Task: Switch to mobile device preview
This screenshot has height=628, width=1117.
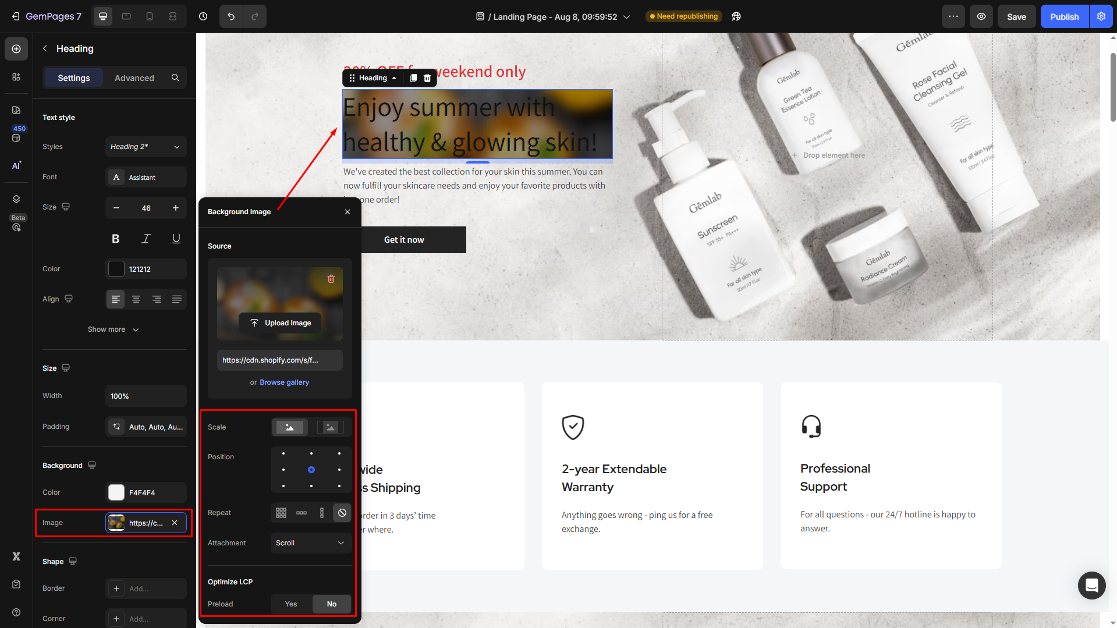Action: [150, 16]
